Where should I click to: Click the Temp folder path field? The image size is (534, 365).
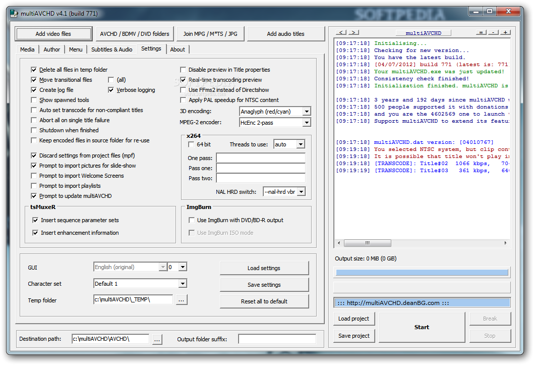point(133,299)
